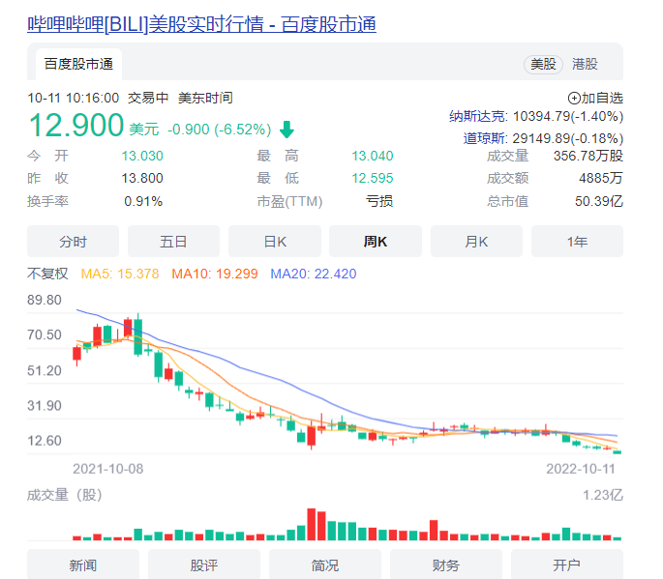Open the 不复权 adjustment option

pos(47,275)
